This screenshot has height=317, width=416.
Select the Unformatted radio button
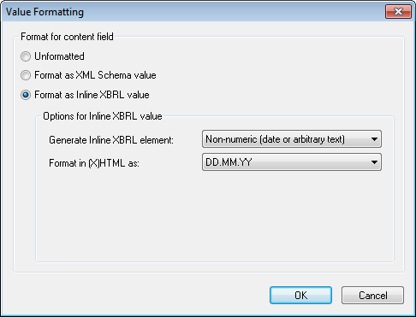pos(26,56)
